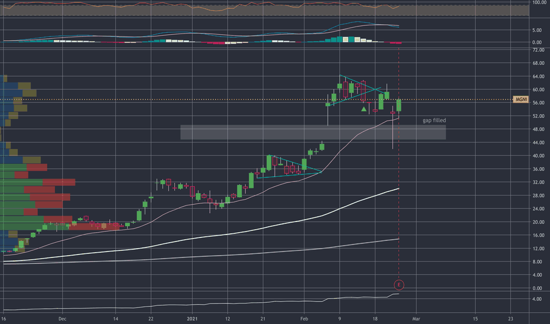Viewport: 550px width, 324px height.
Task: Click the 32.00 price axis label
Action: pyautogui.click(x=538, y=183)
